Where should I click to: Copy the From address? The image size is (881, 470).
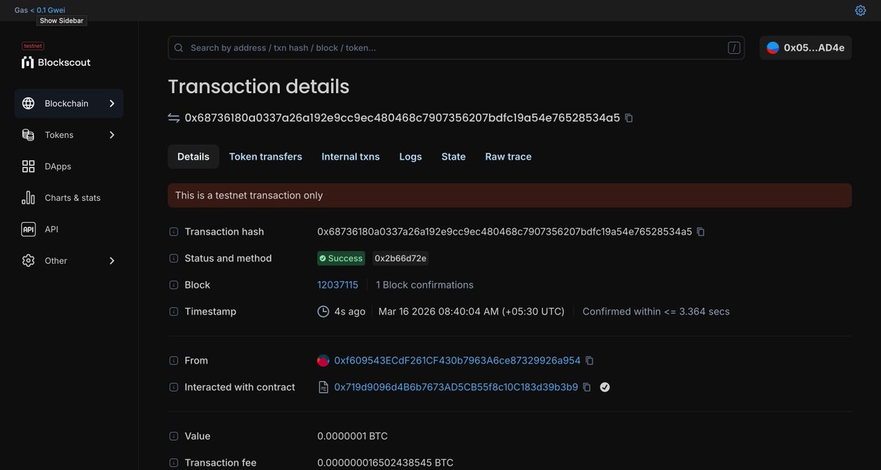click(x=589, y=361)
